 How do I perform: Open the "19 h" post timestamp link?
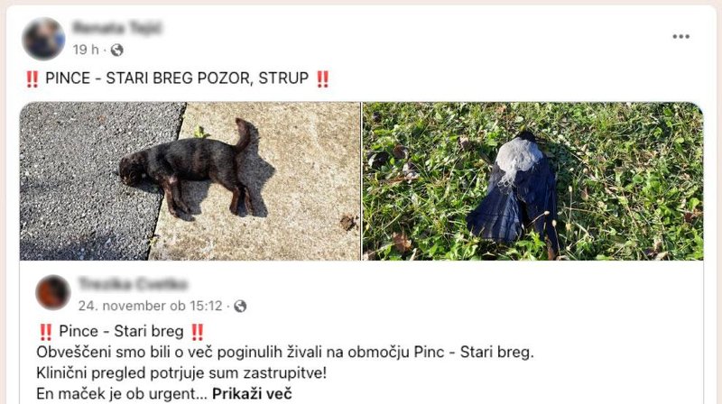click(86, 50)
